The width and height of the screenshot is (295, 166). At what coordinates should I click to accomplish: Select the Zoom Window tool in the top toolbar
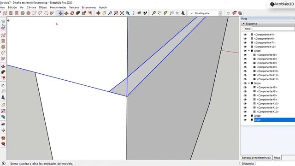[x=116, y=13]
